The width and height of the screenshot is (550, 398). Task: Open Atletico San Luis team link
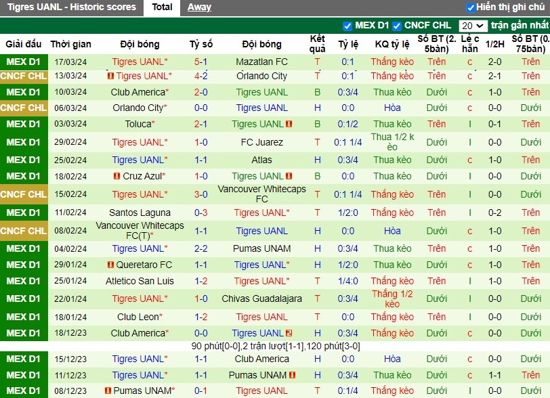[x=140, y=281]
